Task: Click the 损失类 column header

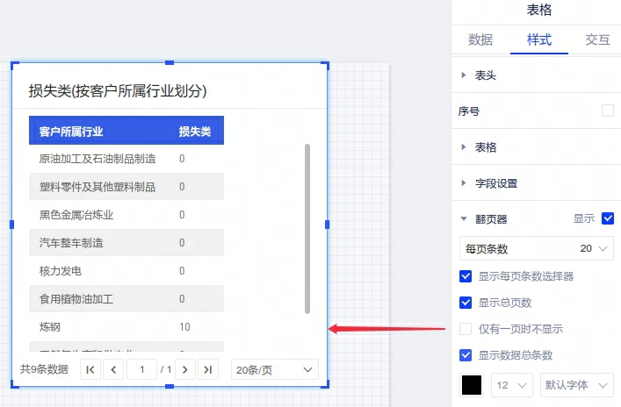Action: (195, 132)
